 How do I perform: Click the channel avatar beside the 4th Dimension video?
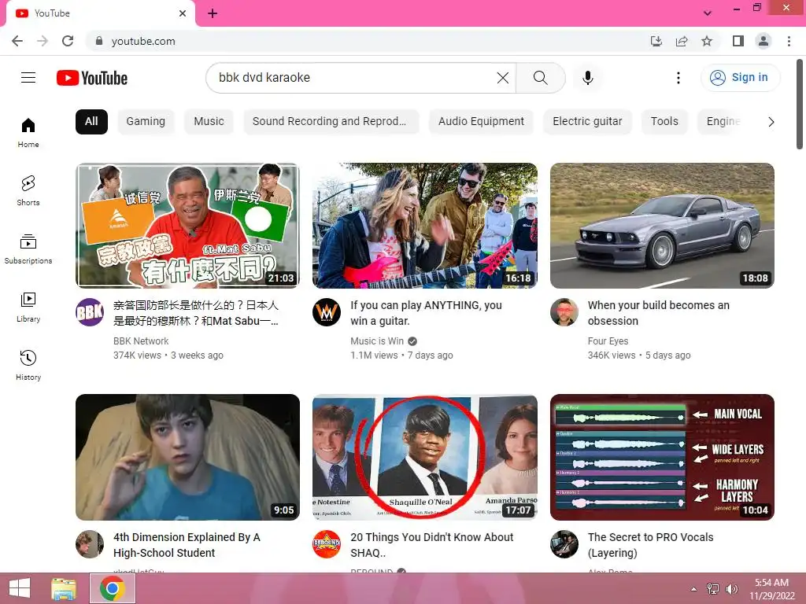90,544
